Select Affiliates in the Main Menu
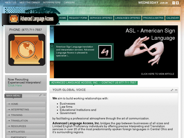This screenshot has height=138, width=184. click(x=26, y=132)
